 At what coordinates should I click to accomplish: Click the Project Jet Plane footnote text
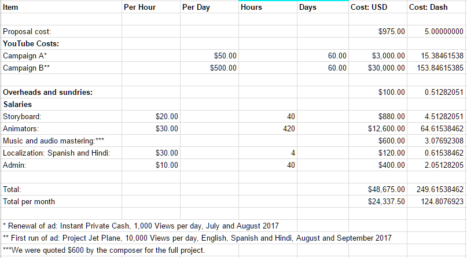(197, 238)
